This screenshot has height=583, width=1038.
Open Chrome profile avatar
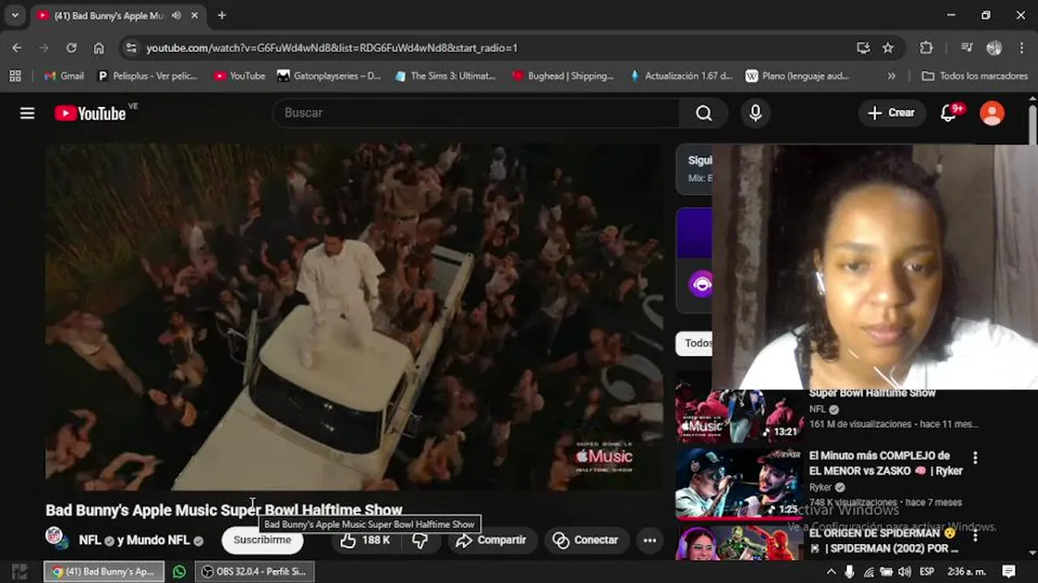coord(994,48)
